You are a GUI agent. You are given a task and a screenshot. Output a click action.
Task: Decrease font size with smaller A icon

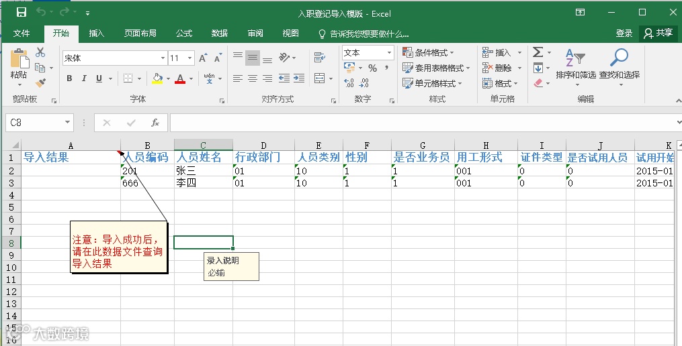point(218,58)
